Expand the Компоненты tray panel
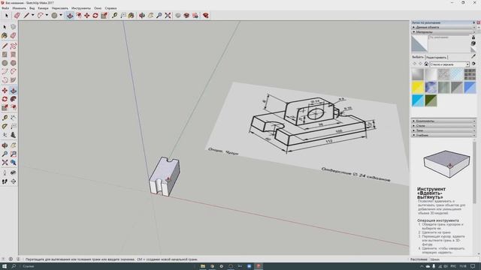This screenshot has height=270, width=481. coord(443,121)
